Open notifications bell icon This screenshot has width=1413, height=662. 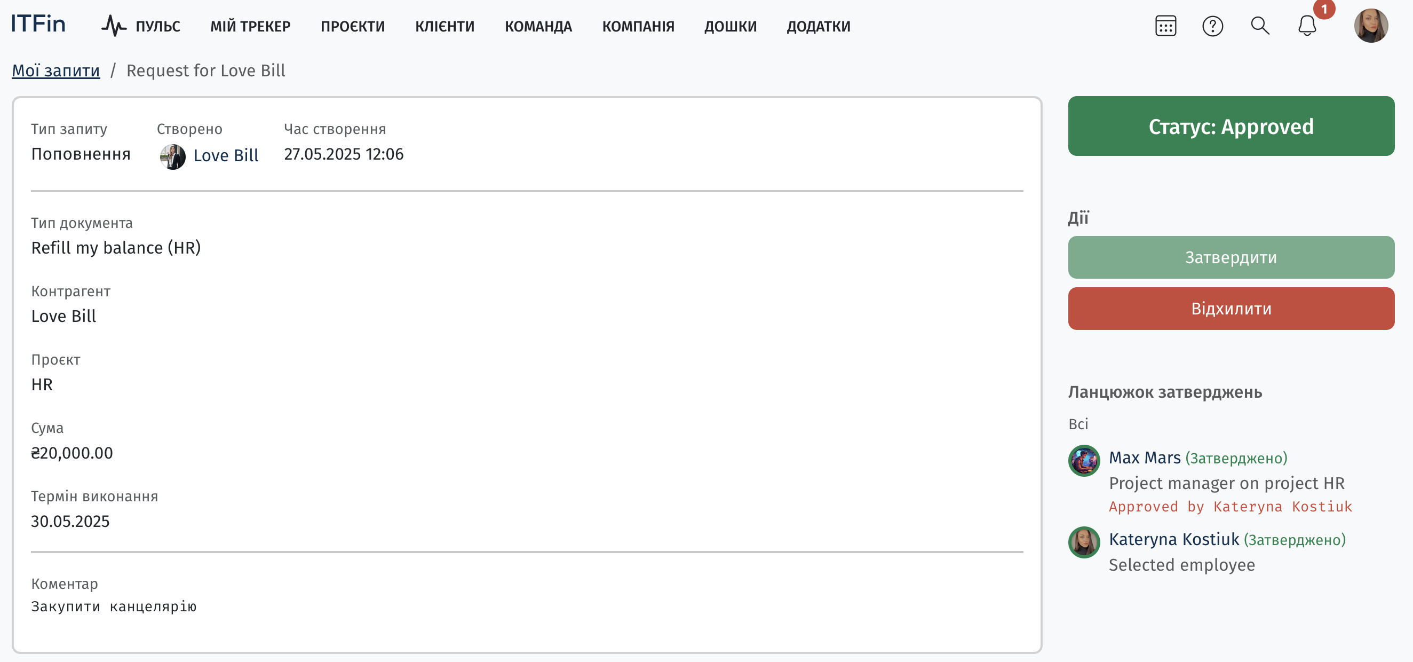point(1307,26)
